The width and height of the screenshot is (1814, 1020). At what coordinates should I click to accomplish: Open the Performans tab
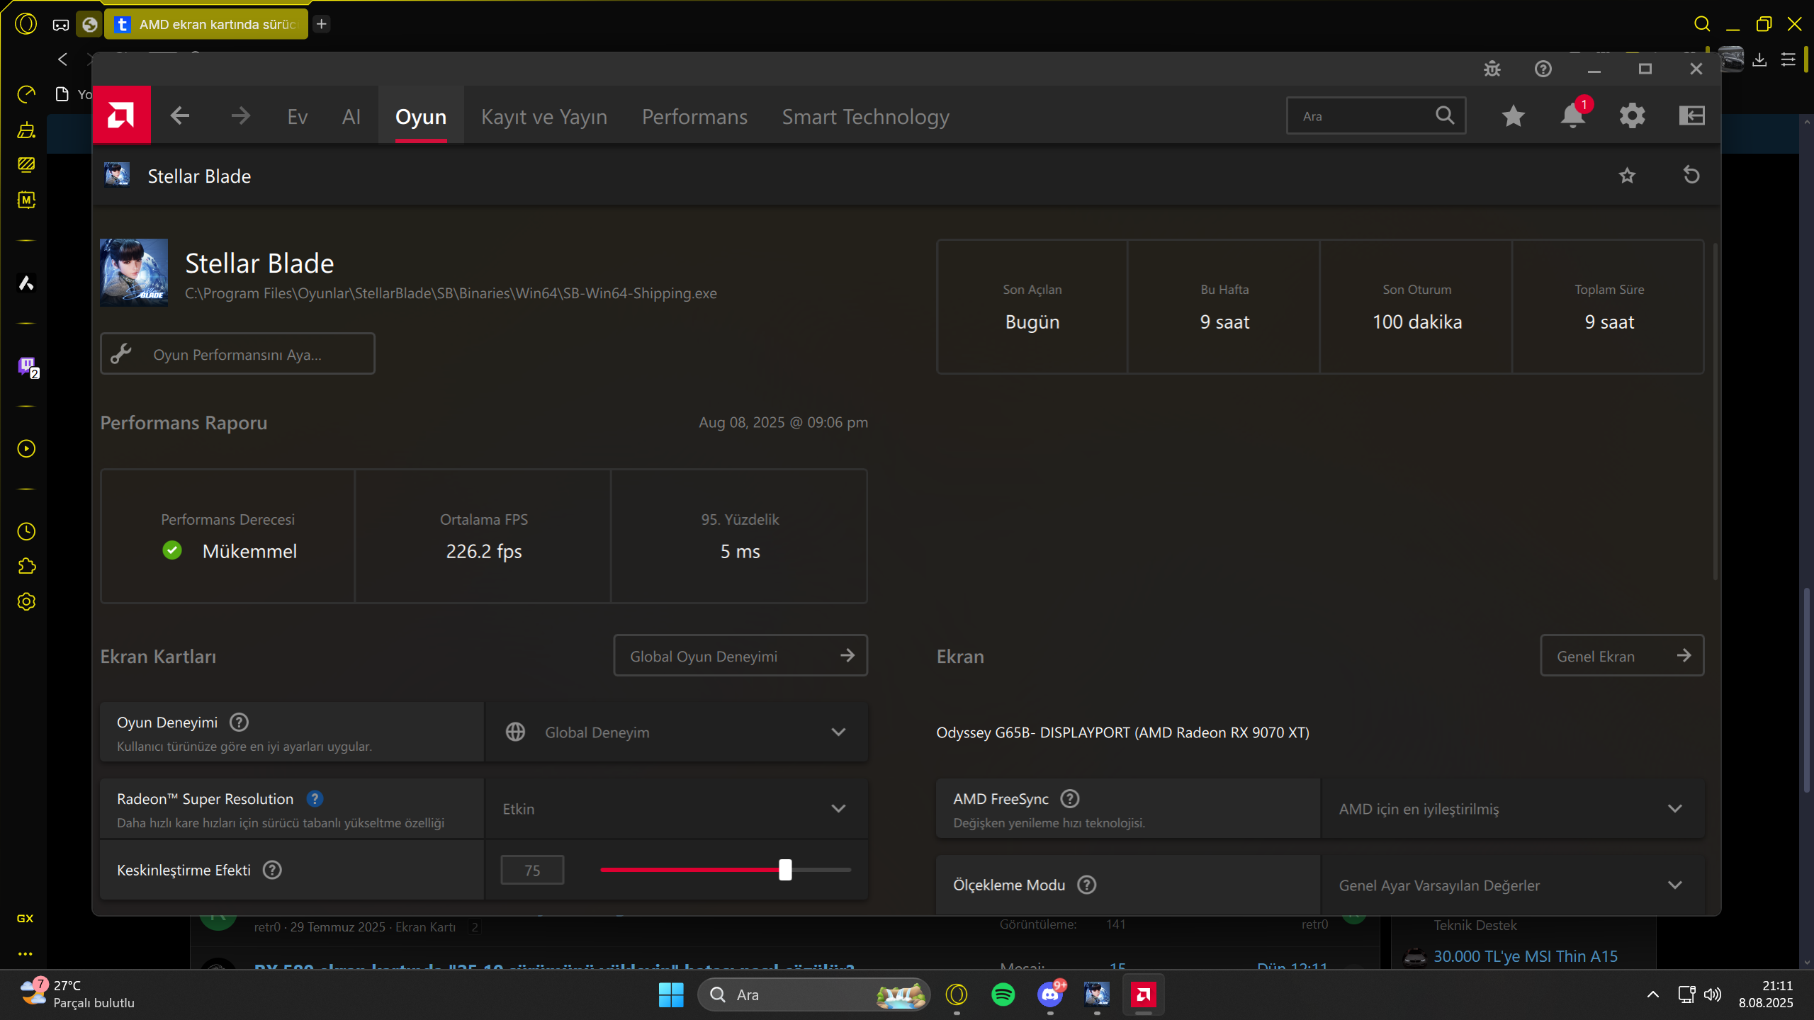point(694,117)
